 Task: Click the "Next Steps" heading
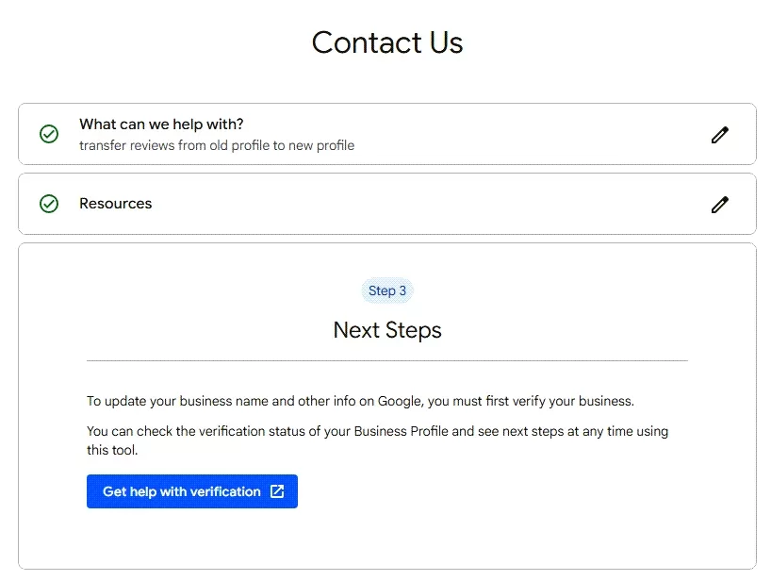387,330
